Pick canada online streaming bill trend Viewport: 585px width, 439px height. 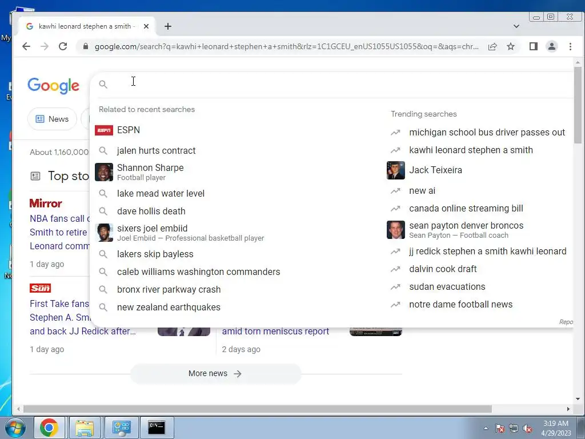click(x=478, y=208)
